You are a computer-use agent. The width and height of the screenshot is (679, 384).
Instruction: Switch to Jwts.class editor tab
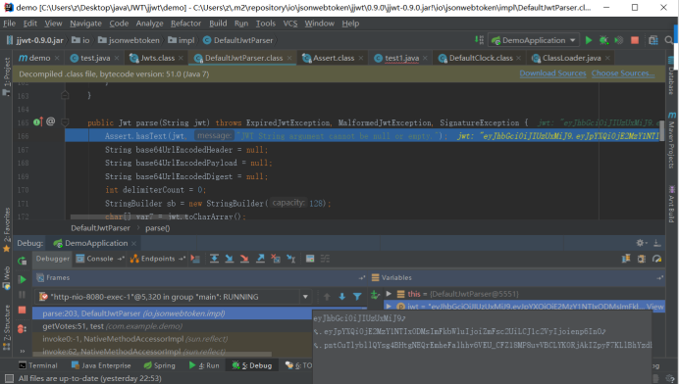click(157, 58)
